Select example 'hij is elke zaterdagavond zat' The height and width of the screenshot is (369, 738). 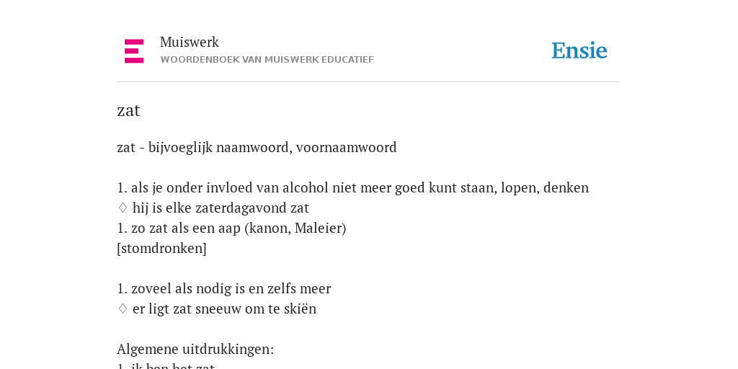[221, 208]
